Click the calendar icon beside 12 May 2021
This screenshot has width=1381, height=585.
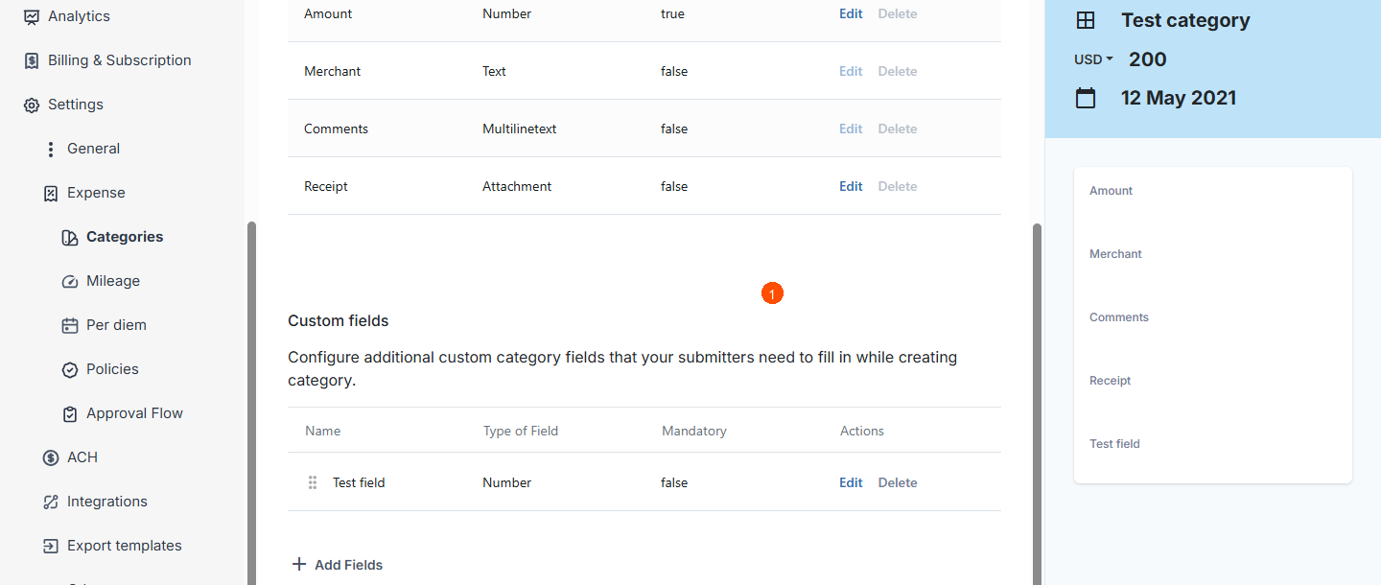[x=1086, y=98]
